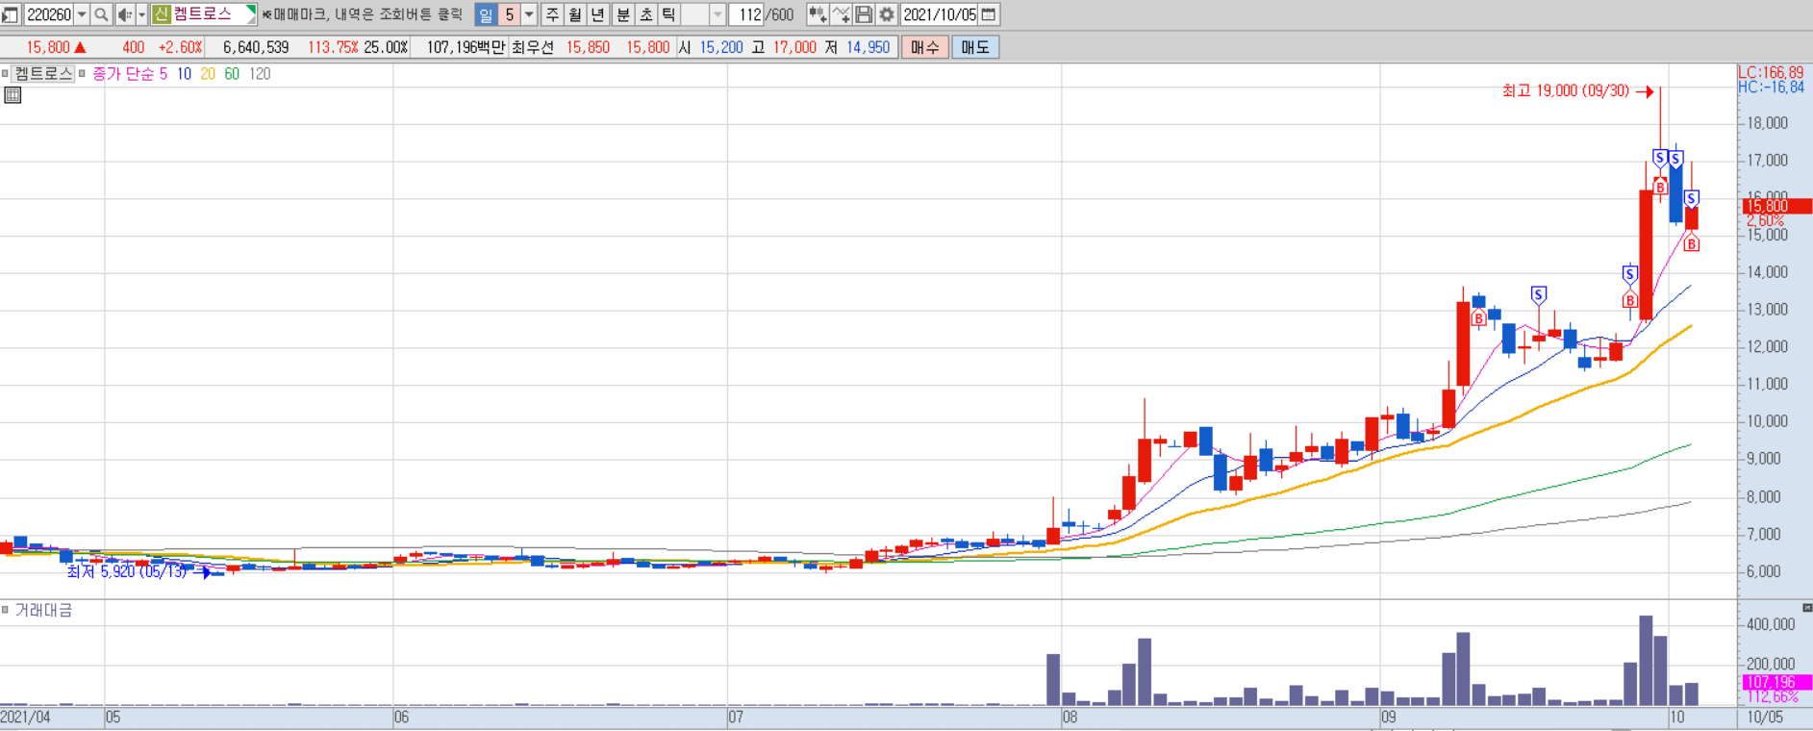
Task: Select the 일 daily period button
Action: [x=486, y=14]
